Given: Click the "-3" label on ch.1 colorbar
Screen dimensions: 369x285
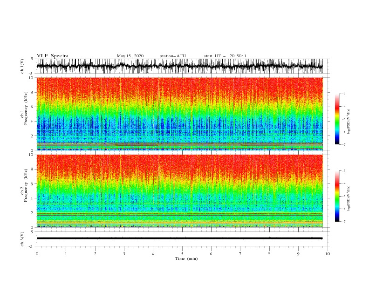Looking at the screenshot, I should point(344,94).
